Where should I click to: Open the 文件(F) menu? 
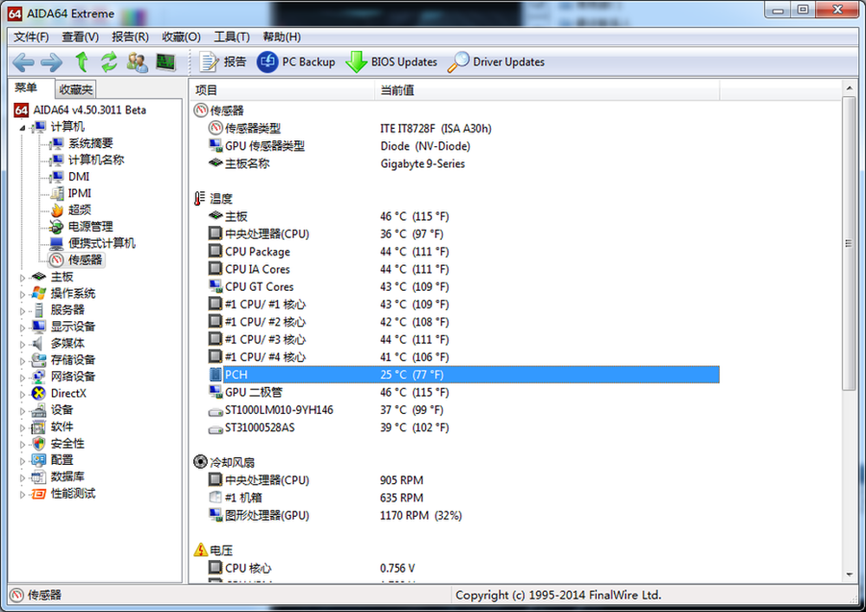click(x=31, y=37)
